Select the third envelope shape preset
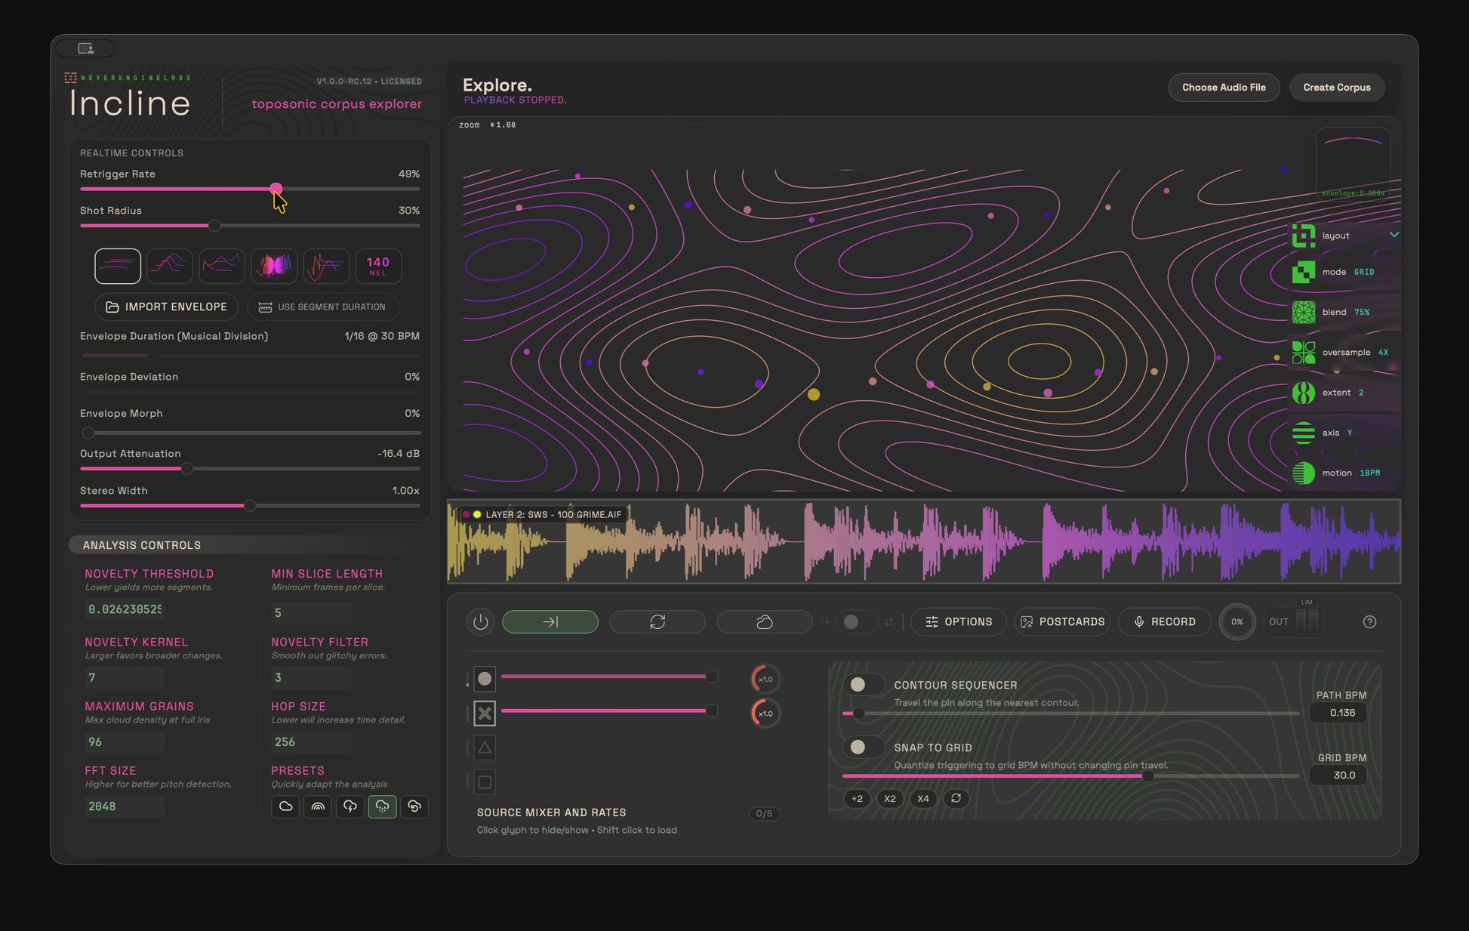The width and height of the screenshot is (1469, 931). 221,266
